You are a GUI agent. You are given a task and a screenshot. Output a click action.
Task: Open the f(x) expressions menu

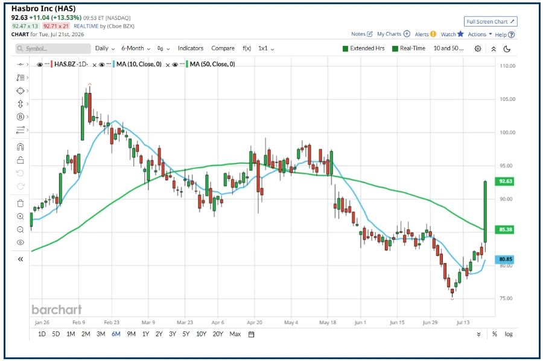247,48
